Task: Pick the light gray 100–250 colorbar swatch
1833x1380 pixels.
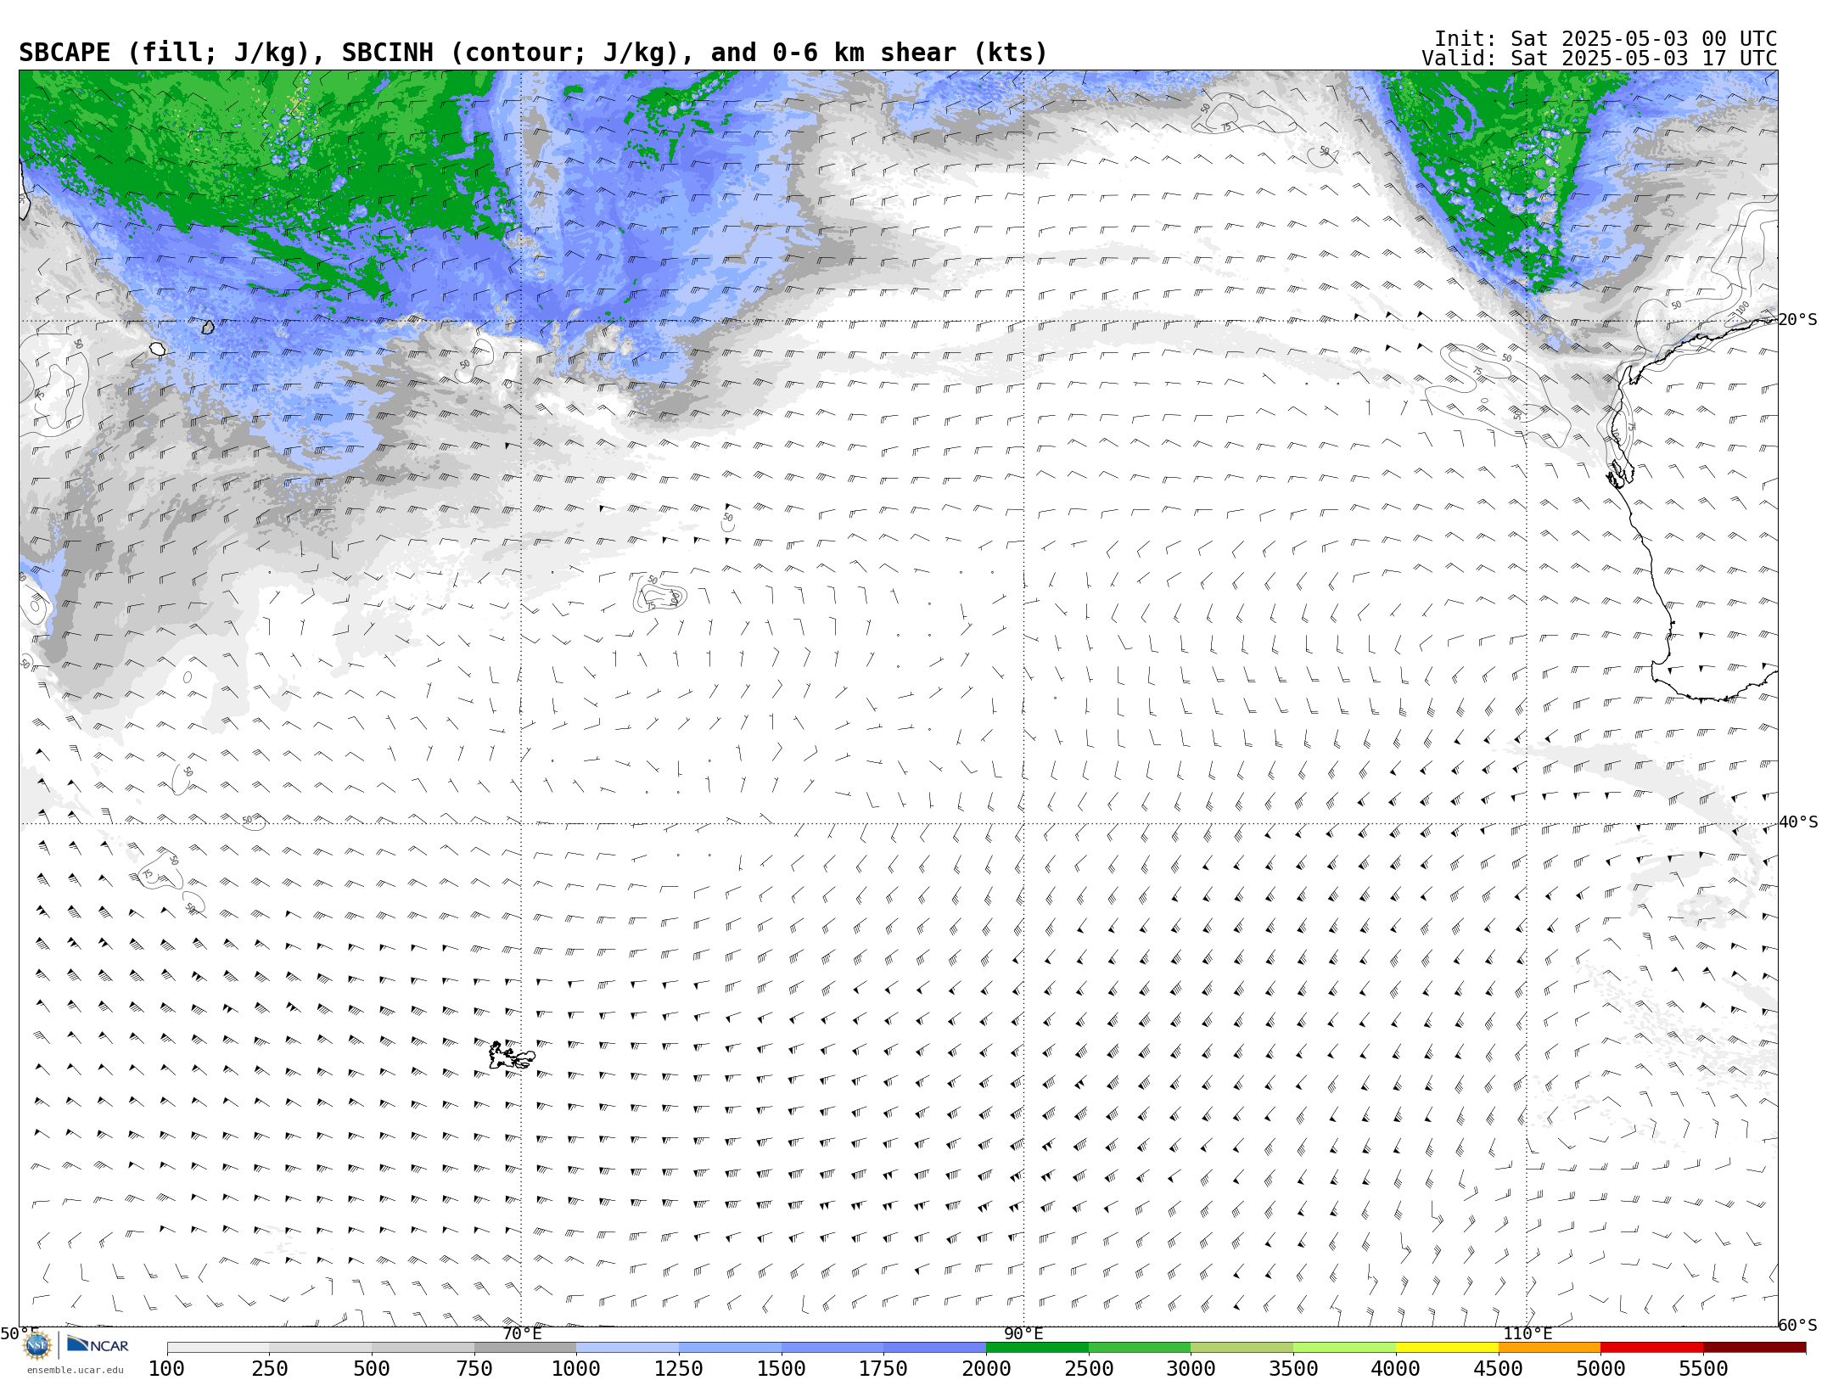Action: [218, 1348]
